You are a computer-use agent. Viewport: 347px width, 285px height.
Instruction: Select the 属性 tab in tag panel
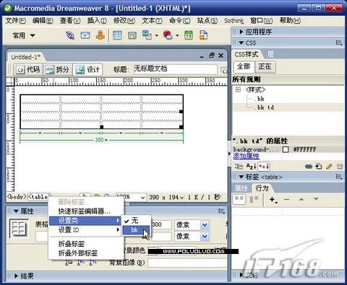click(241, 188)
